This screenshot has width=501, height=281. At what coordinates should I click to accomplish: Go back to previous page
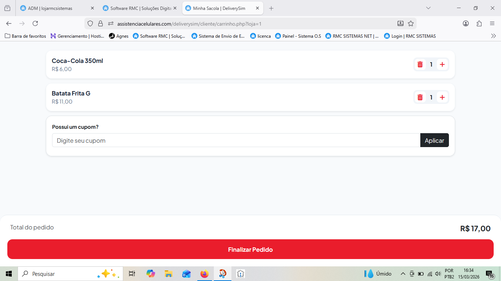(x=9, y=23)
